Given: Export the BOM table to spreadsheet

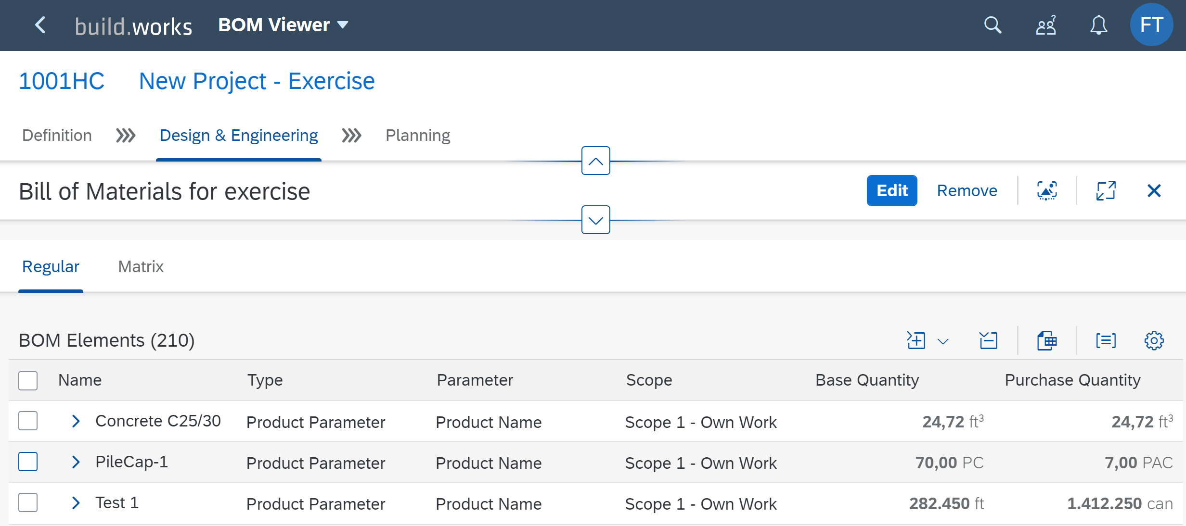Looking at the screenshot, I should coord(1047,340).
